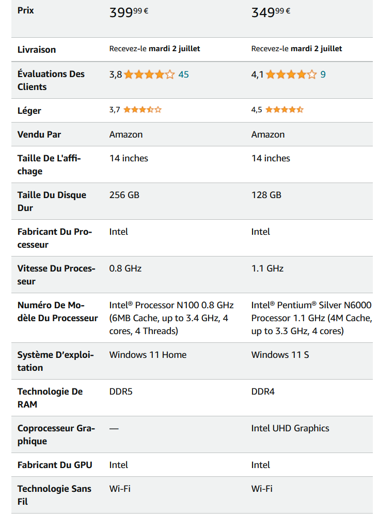Open the 9 customer reviews link

click(x=323, y=74)
